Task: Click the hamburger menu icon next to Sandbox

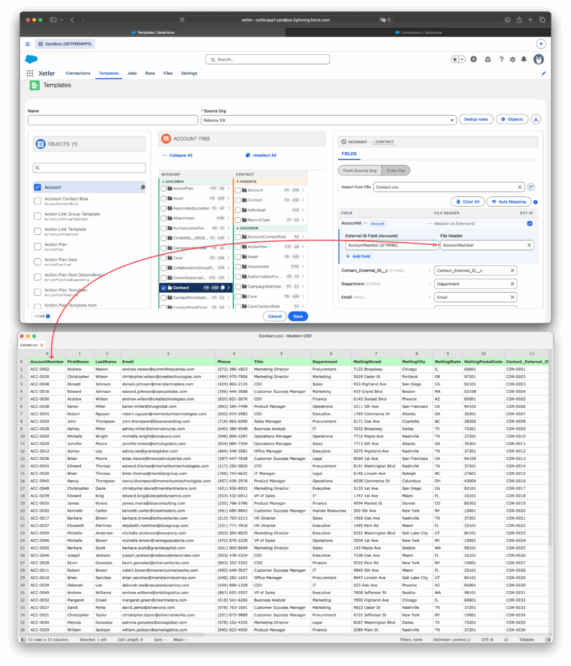Action: click(x=27, y=44)
